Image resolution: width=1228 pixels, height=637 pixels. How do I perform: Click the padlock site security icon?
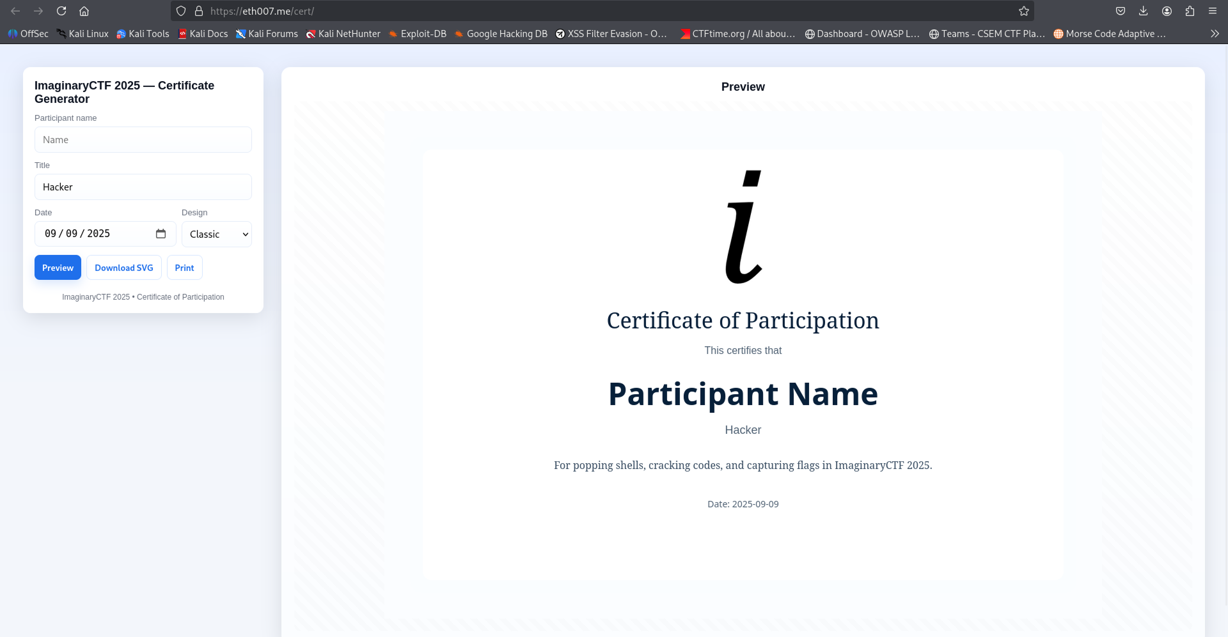pyautogui.click(x=199, y=11)
